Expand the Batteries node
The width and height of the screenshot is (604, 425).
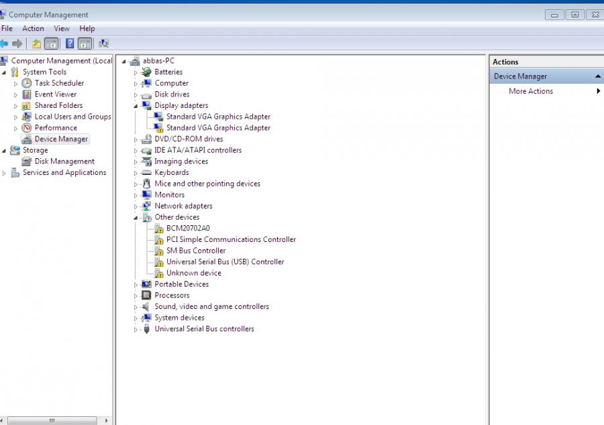pos(136,72)
